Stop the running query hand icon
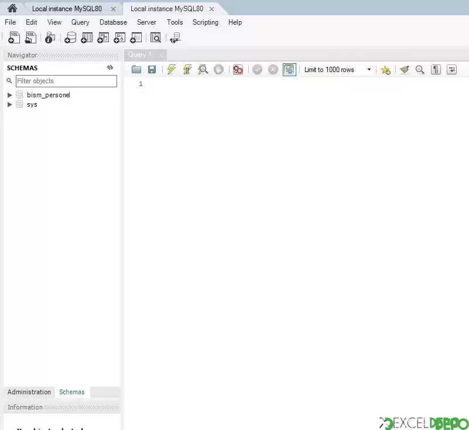The height and width of the screenshot is (430, 469). (x=218, y=70)
